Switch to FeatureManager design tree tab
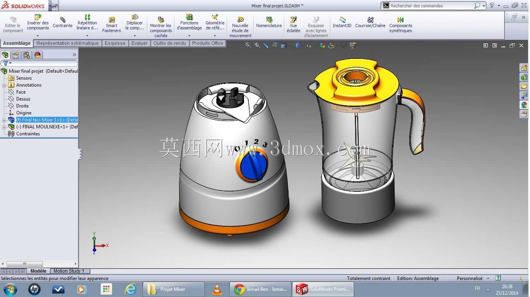530x297 pixels. [x=5, y=55]
